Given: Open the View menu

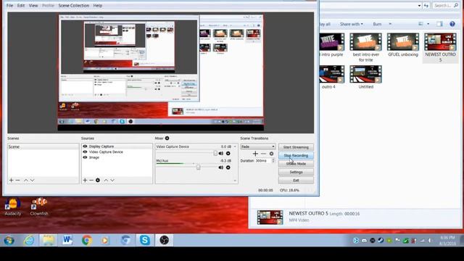Looking at the screenshot, I should (x=33, y=5).
